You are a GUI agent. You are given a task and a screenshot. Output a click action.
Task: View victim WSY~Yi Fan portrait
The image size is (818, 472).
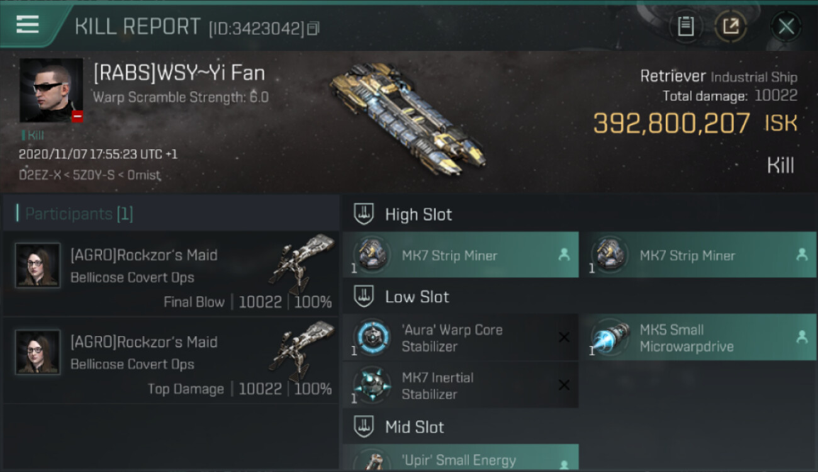(51, 91)
